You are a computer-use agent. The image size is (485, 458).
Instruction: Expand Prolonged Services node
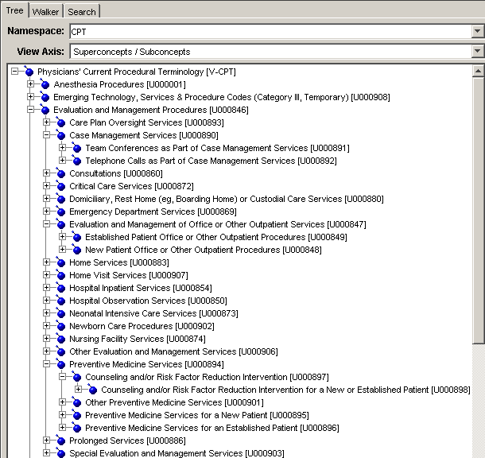point(46,440)
